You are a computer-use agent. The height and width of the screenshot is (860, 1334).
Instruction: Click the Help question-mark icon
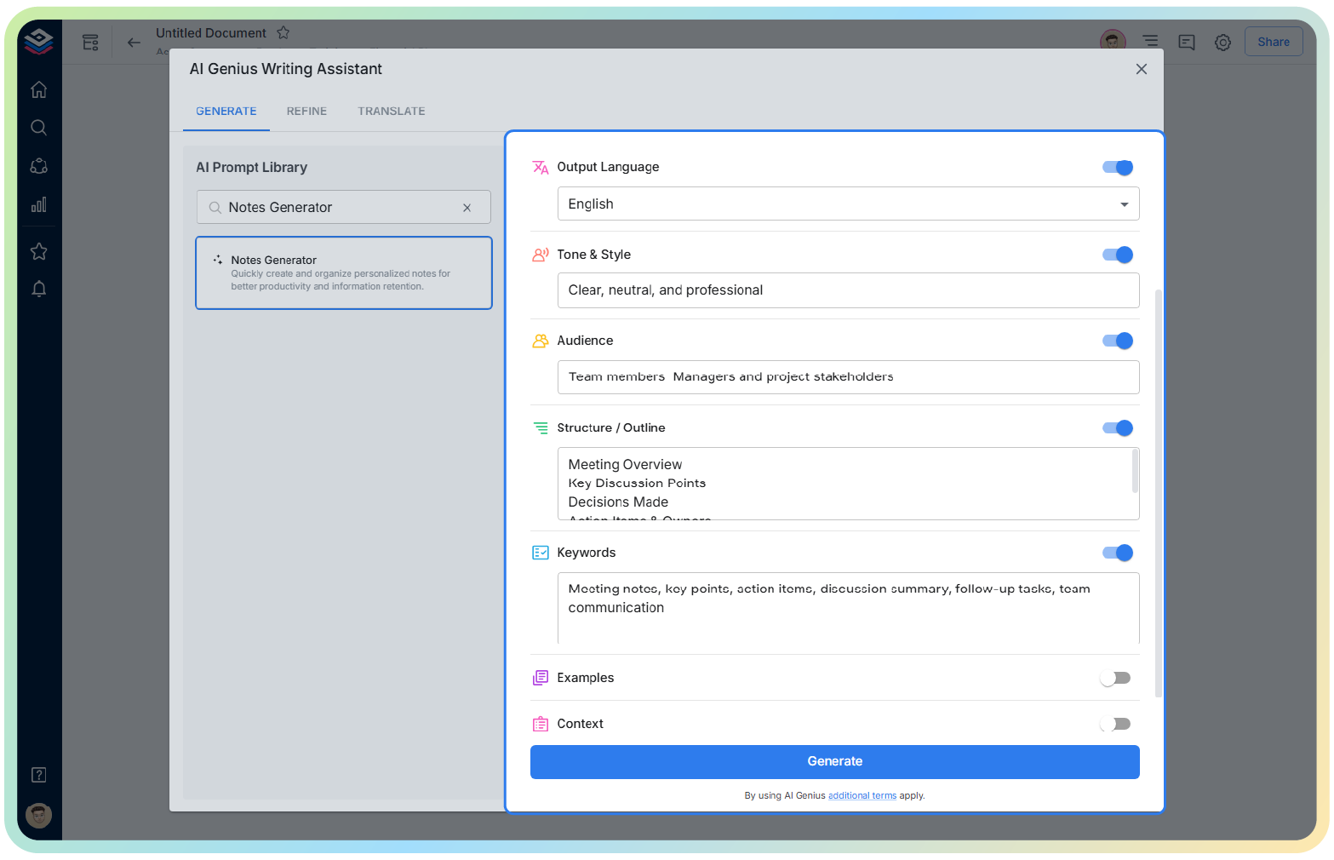click(x=38, y=774)
